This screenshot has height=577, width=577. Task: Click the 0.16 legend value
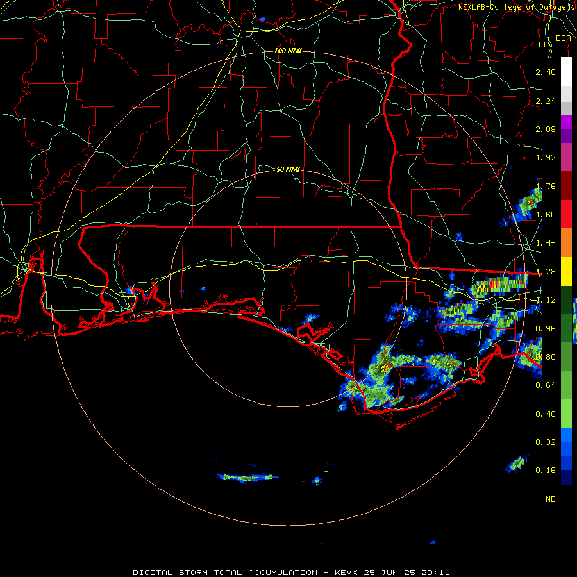(546, 471)
